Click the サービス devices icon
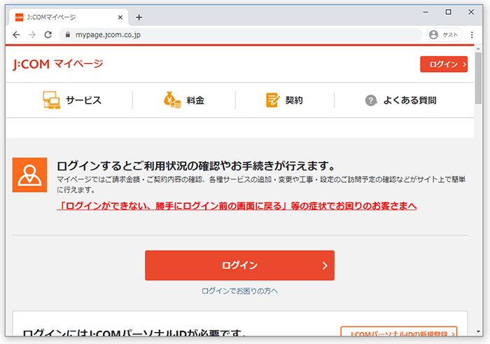This screenshot has width=490, height=344. click(51, 100)
